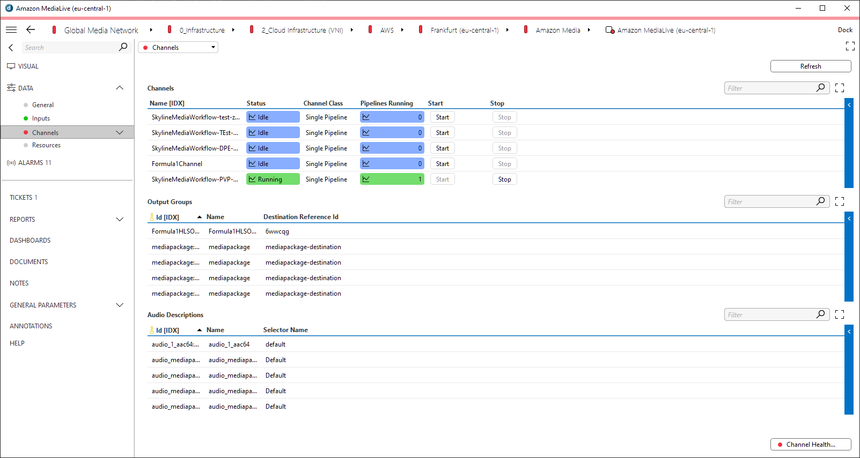Viewport: 860px width, 458px height.
Task: Start the SkylineMediaWorkflow-test-z channel
Action: [443, 117]
